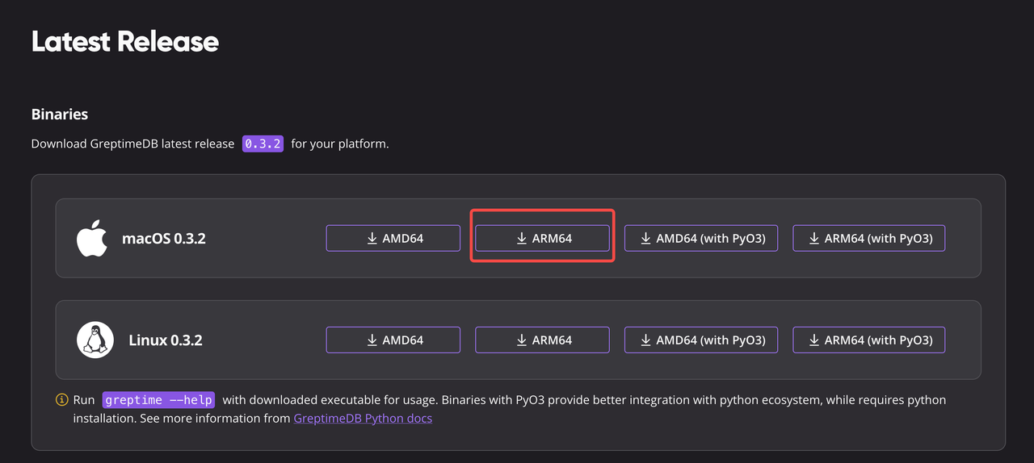Download Linux ARM64 (with PyO3) binary
The width and height of the screenshot is (1034, 463).
point(868,340)
